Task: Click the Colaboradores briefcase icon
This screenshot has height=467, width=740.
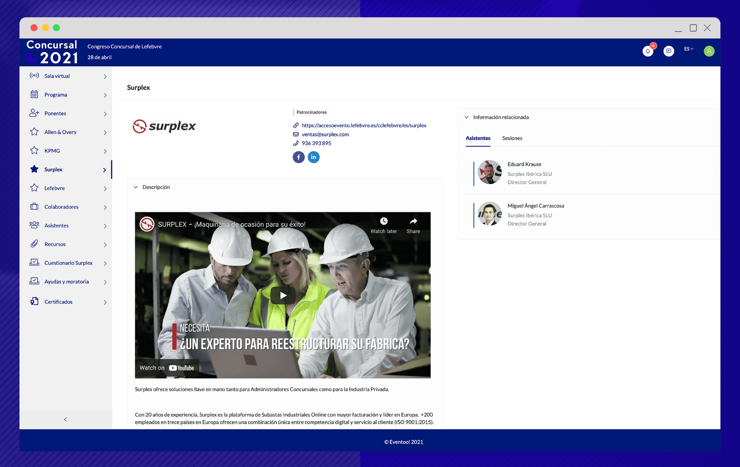Action: pyautogui.click(x=34, y=206)
